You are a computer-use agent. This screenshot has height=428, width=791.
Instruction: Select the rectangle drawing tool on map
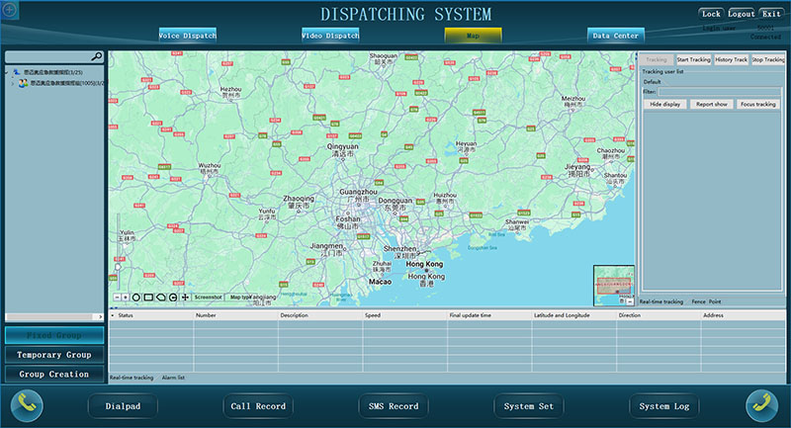(148, 298)
